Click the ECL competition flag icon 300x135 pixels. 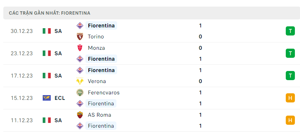(47, 98)
